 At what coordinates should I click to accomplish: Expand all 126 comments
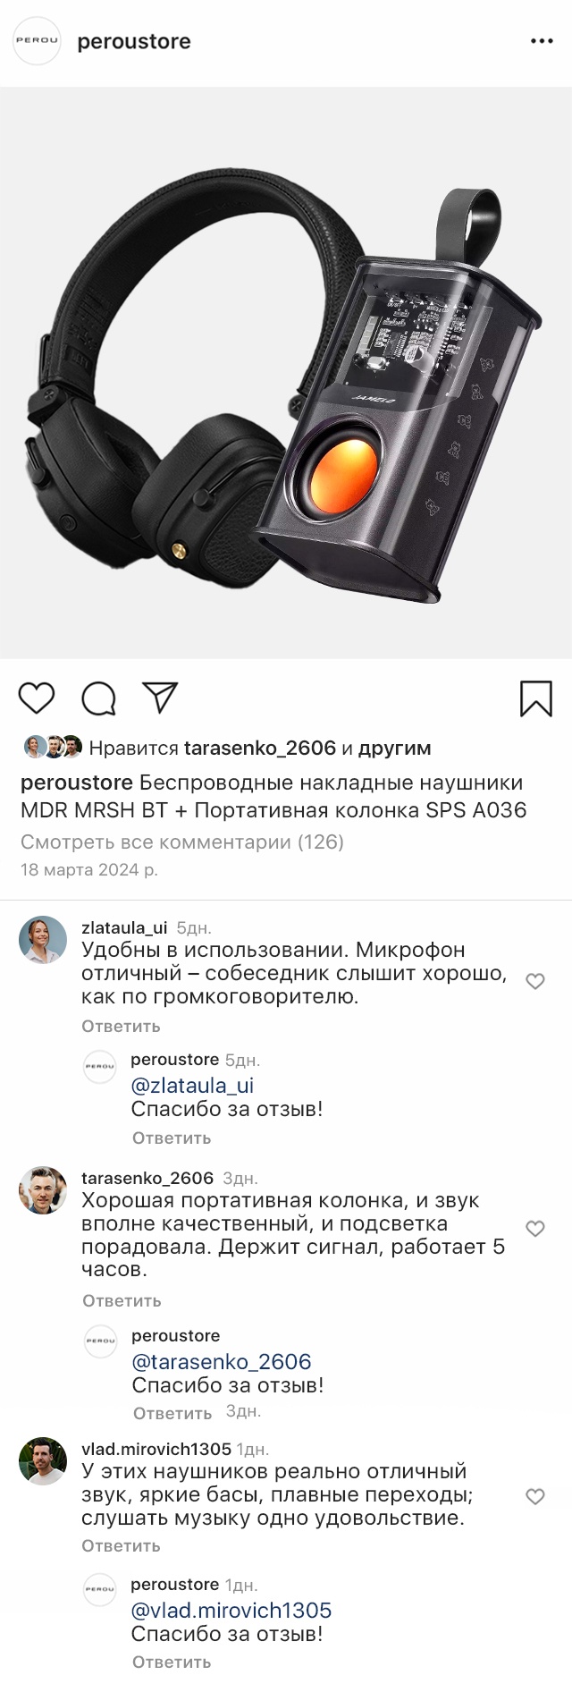[x=182, y=842]
